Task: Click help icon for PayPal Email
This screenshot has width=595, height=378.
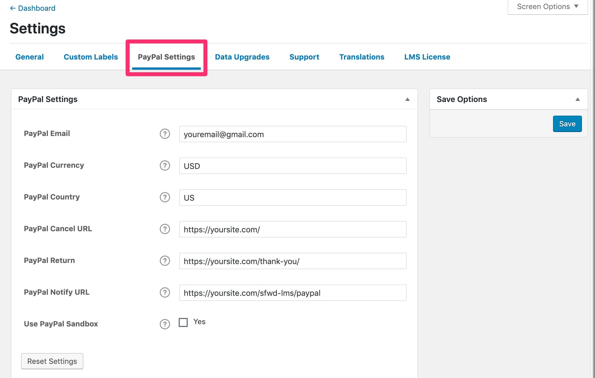Action: tap(165, 134)
